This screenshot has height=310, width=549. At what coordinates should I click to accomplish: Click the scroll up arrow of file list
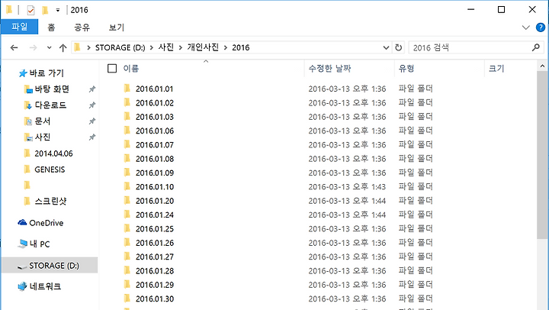tap(542, 66)
